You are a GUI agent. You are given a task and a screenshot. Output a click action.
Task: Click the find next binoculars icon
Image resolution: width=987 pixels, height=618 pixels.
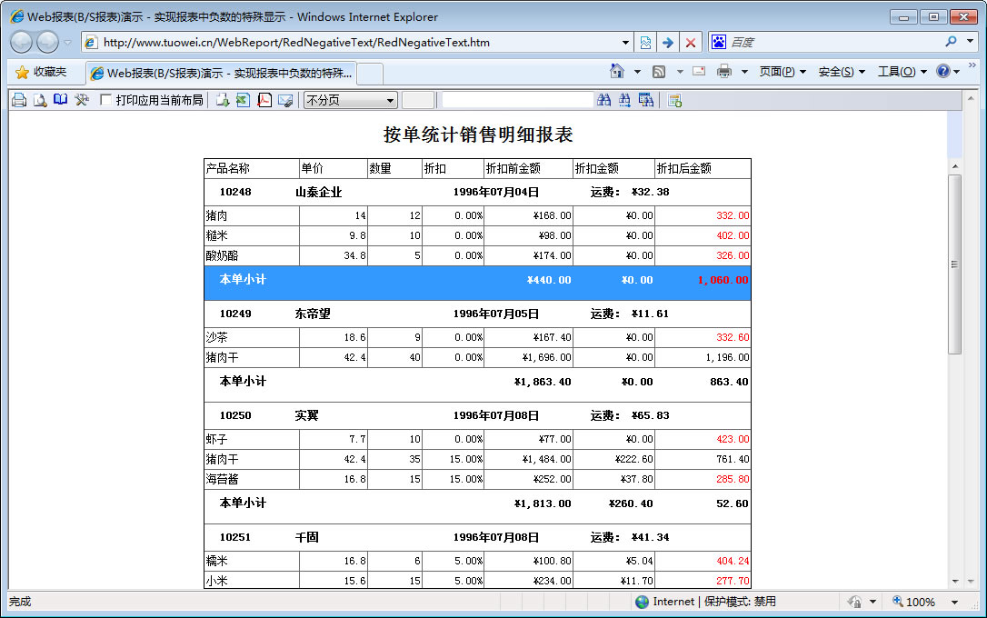[625, 100]
